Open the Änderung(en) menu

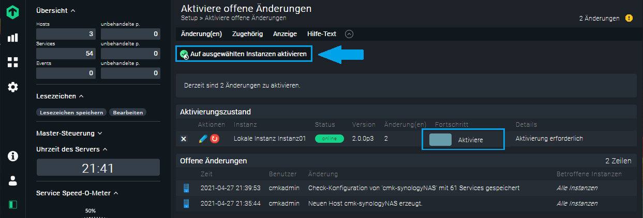[x=201, y=34]
